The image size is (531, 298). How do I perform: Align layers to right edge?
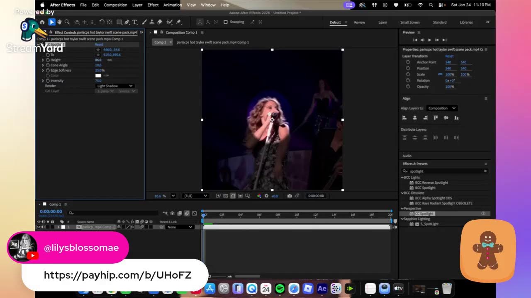[x=425, y=118]
